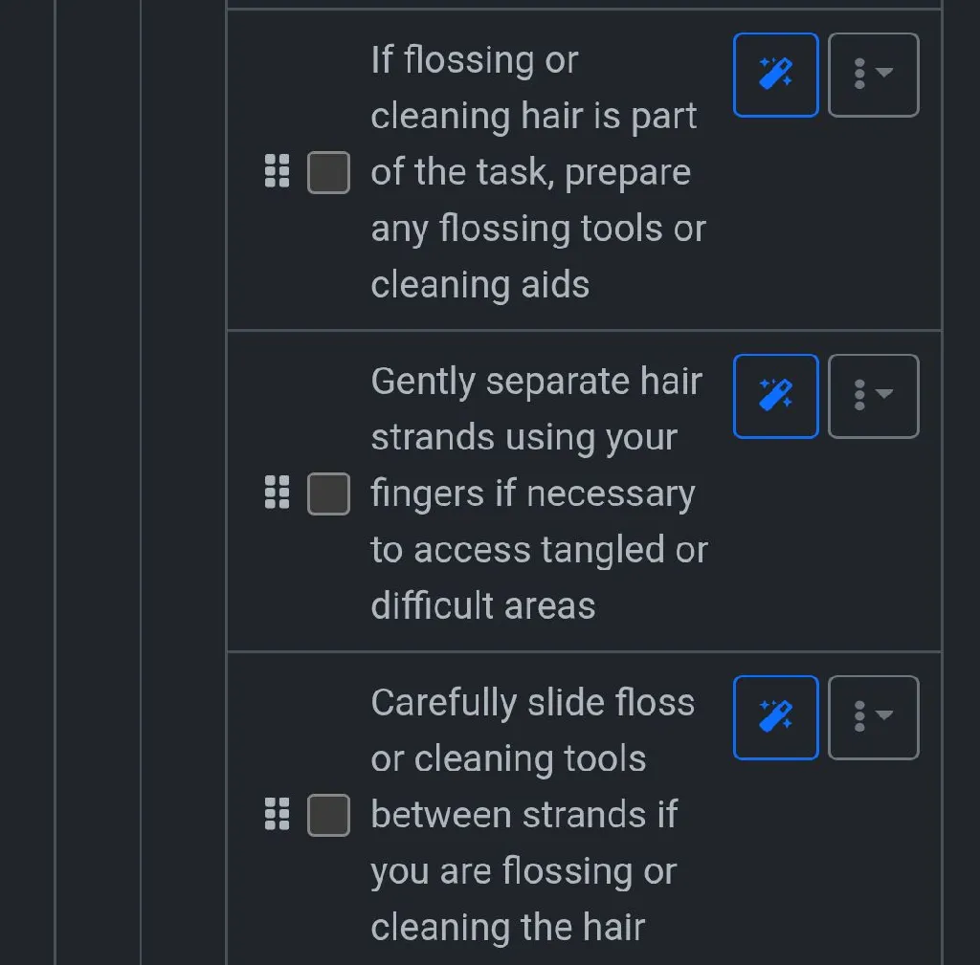Click the magic wand button for 'Gently separate hair strands' task
980x965 pixels.
pos(775,396)
